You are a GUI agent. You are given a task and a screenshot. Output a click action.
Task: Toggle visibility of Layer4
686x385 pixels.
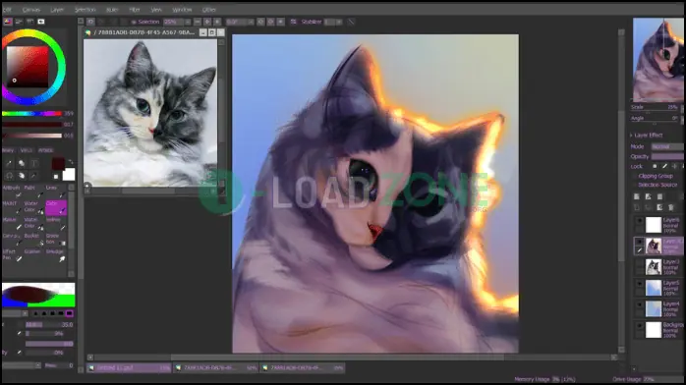pos(639,305)
